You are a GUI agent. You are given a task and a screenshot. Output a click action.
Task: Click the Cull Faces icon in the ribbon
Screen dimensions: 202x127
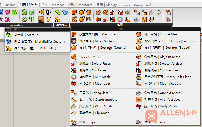point(113,19)
